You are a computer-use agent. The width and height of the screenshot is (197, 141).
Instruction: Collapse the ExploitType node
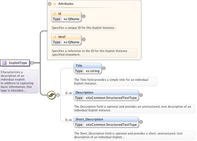coord(32,63)
